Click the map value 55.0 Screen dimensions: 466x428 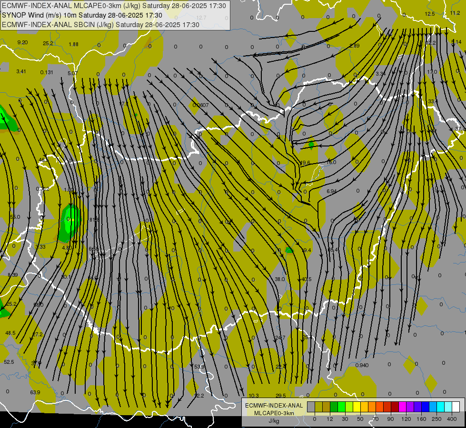[15, 217]
